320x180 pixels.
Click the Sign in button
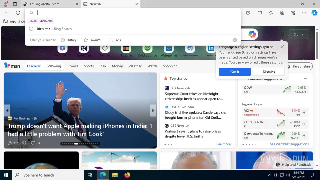point(299,34)
